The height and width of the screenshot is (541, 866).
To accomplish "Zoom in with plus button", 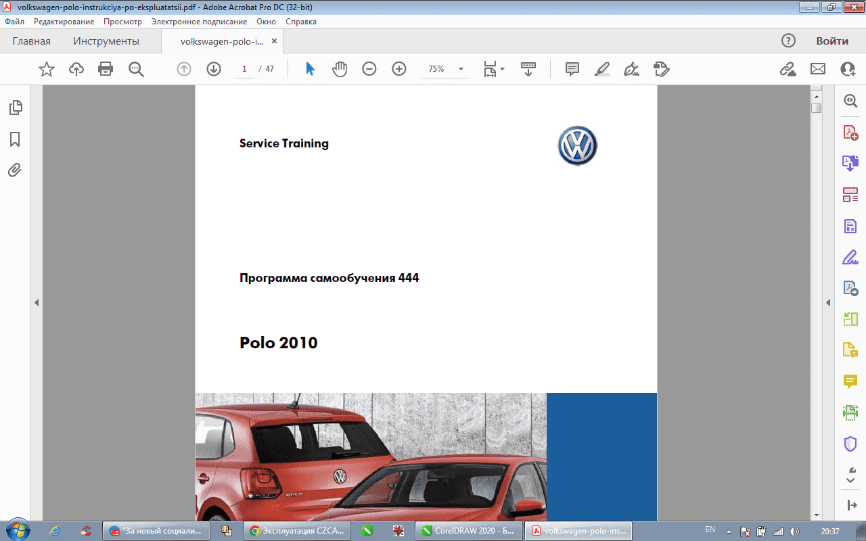I will click(399, 69).
